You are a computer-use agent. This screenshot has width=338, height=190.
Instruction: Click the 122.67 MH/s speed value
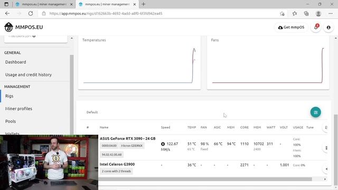pos(170,147)
